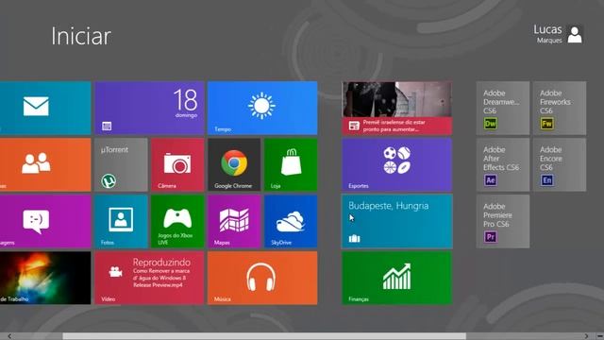604x340 pixels.
Task: Open the Tempo weather tile
Action: (x=262, y=108)
